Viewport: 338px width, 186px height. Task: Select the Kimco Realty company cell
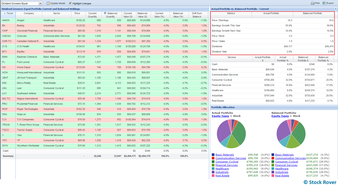point(29,83)
